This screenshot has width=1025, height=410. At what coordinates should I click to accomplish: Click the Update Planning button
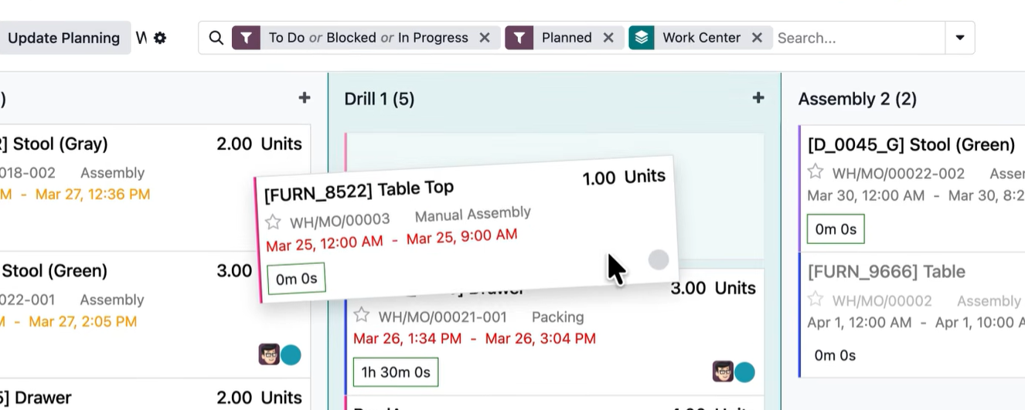tap(63, 38)
